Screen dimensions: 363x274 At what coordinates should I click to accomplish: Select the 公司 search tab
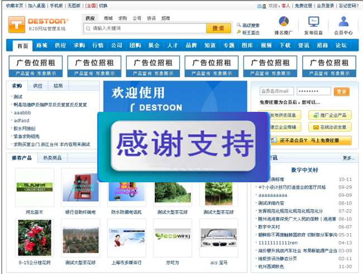(x=137, y=18)
